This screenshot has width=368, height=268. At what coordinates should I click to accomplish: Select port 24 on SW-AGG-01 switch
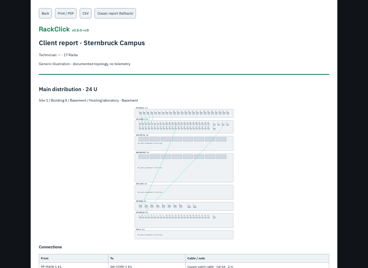(209, 217)
